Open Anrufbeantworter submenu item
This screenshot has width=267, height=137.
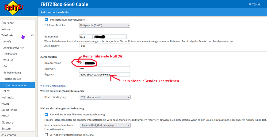(13, 48)
